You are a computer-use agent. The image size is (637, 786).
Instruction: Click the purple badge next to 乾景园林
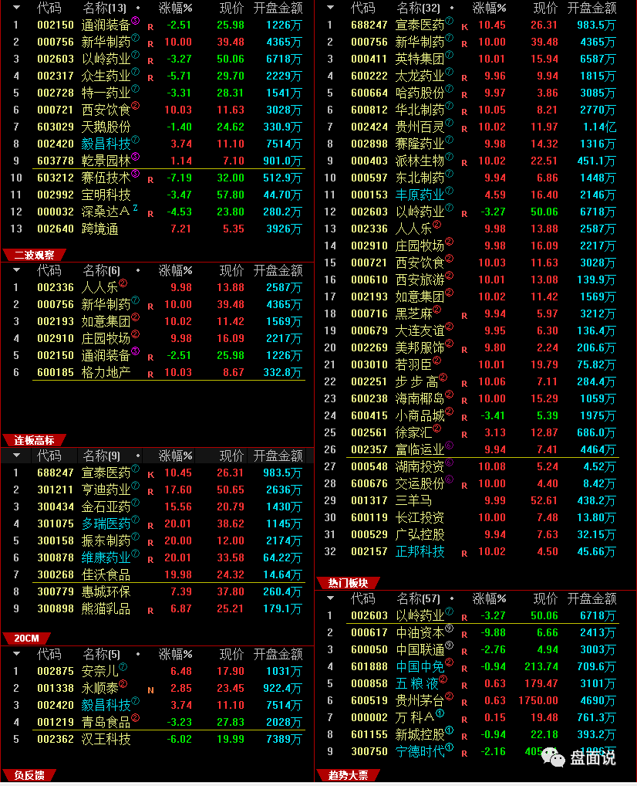point(135,157)
